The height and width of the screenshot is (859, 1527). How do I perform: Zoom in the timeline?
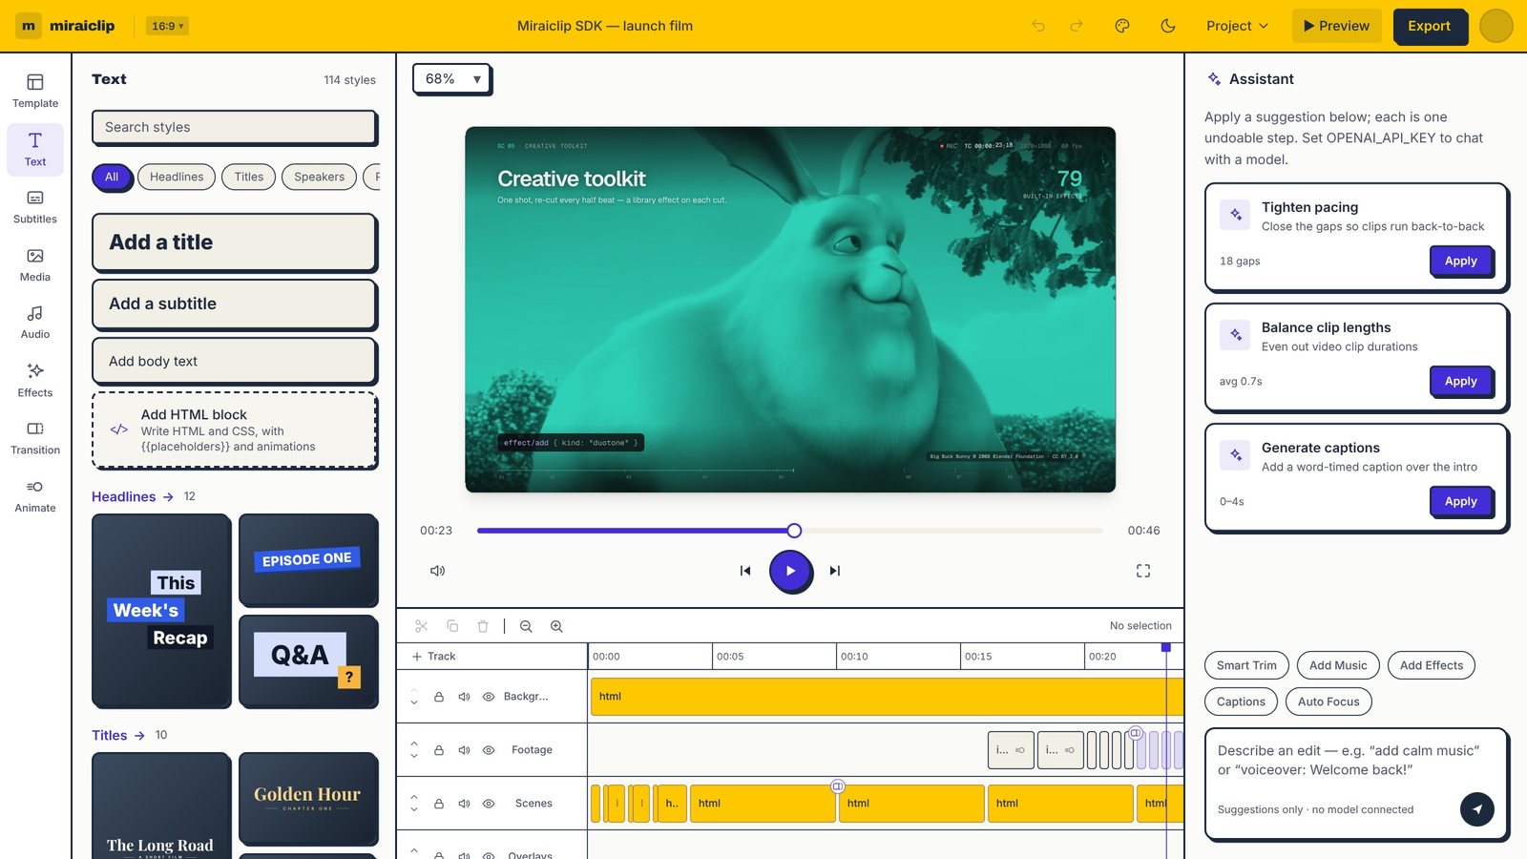click(556, 626)
